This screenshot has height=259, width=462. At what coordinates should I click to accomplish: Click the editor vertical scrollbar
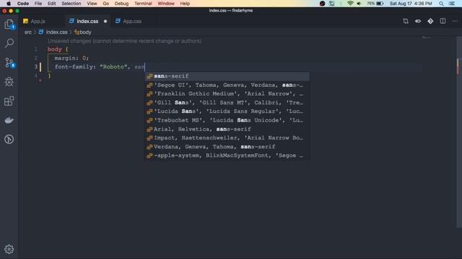tap(459, 132)
